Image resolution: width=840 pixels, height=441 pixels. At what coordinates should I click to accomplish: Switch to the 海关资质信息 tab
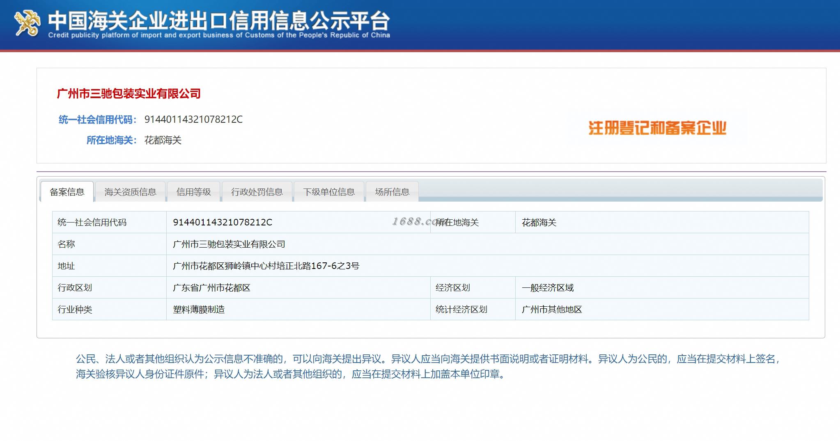tap(130, 192)
